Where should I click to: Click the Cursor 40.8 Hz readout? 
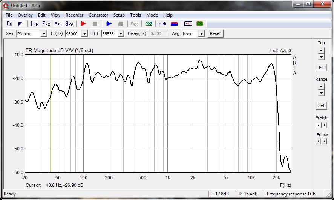[x=54, y=185]
